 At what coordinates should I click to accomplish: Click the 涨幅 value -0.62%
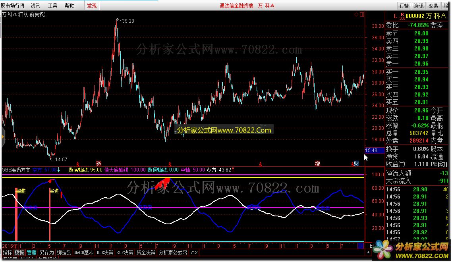[420, 126]
